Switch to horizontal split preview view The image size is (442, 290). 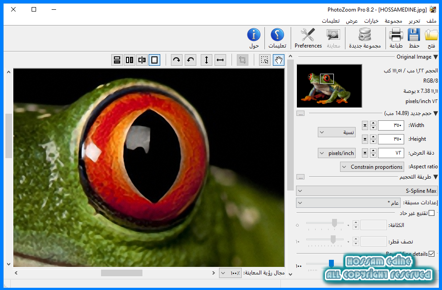coord(117,60)
